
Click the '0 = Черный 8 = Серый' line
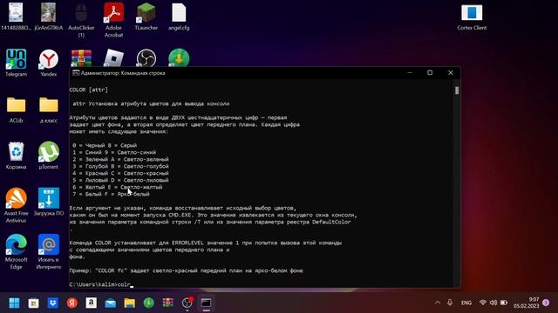[105, 145]
